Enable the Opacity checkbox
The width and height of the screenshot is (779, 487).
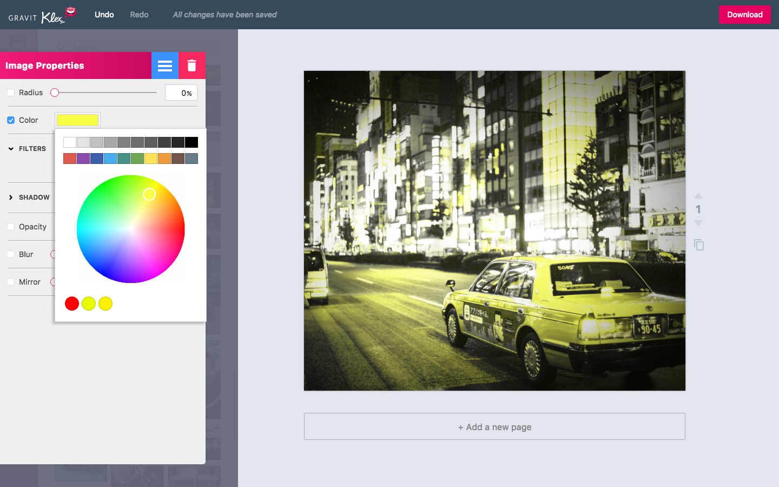pos(11,227)
